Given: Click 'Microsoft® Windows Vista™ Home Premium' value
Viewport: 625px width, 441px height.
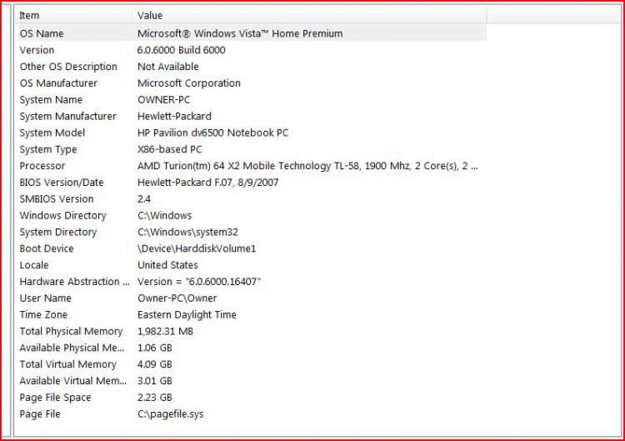Looking at the screenshot, I should [240, 33].
